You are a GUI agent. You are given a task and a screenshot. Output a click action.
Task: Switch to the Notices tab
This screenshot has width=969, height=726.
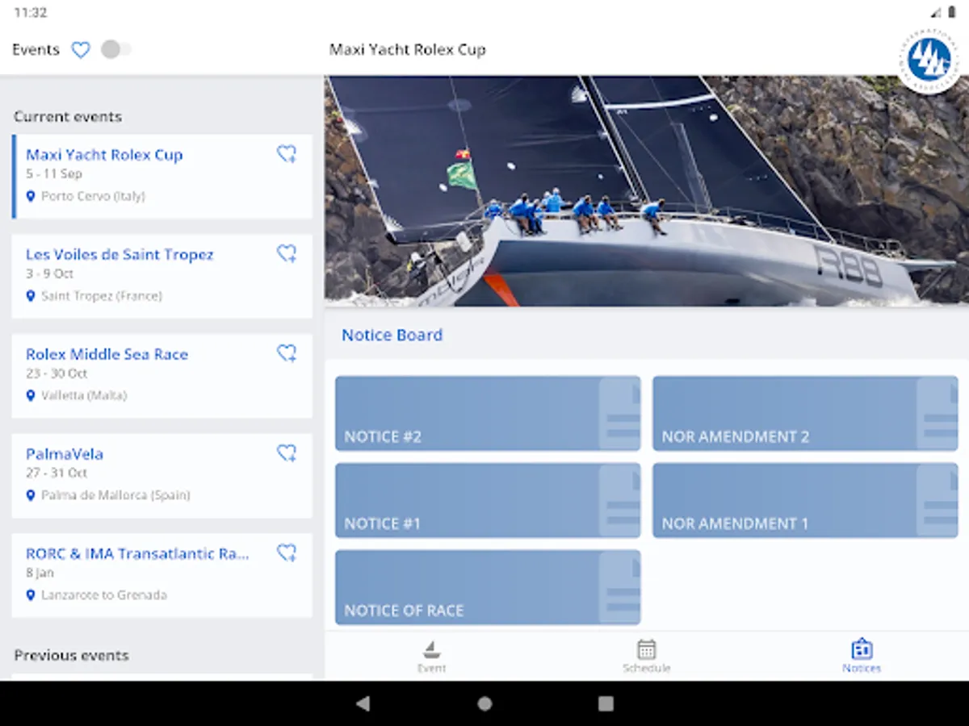(862, 656)
